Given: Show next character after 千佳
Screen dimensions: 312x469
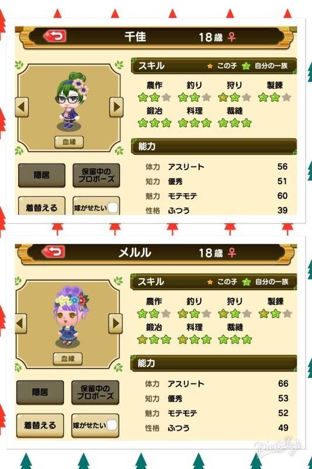Looking at the screenshot, I should coord(116,107).
